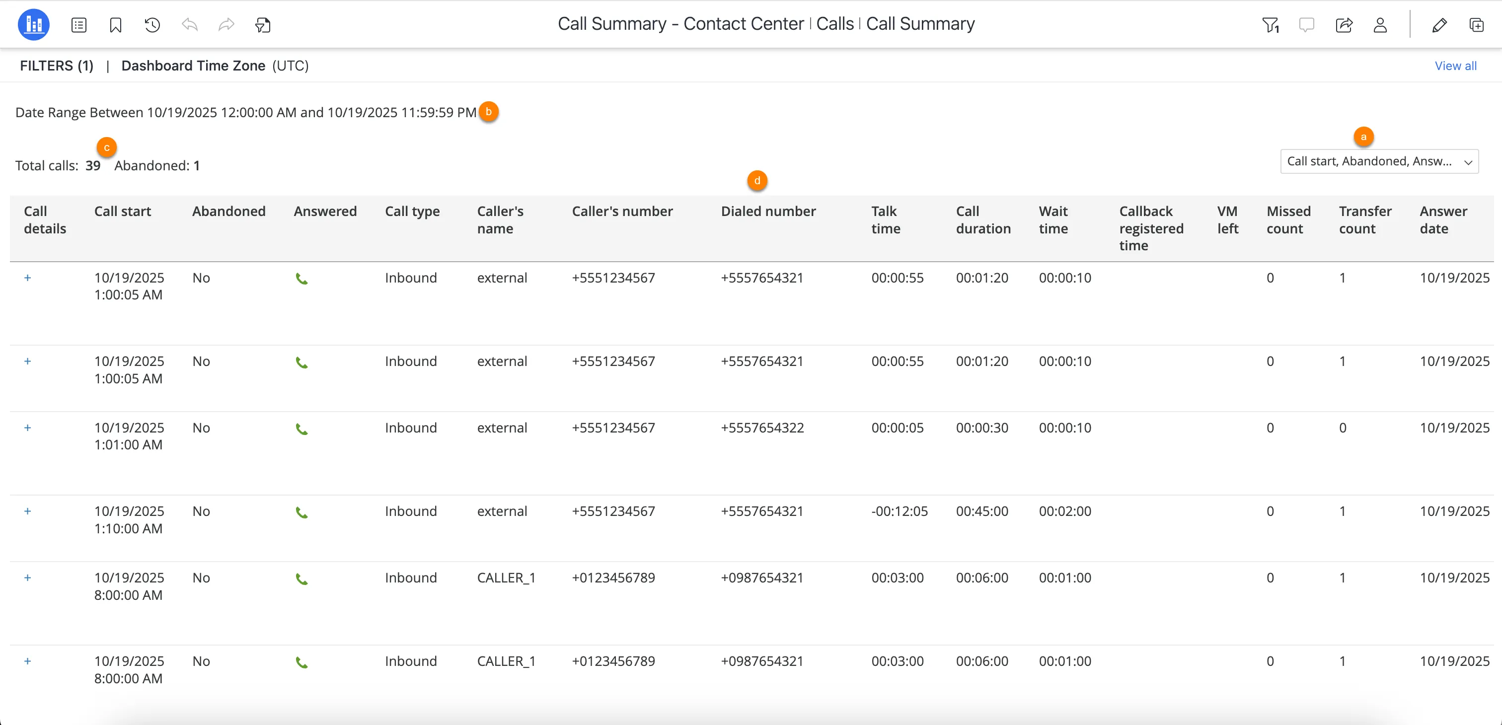
Task: Click the undo arrow icon
Action: pos(190,24)
